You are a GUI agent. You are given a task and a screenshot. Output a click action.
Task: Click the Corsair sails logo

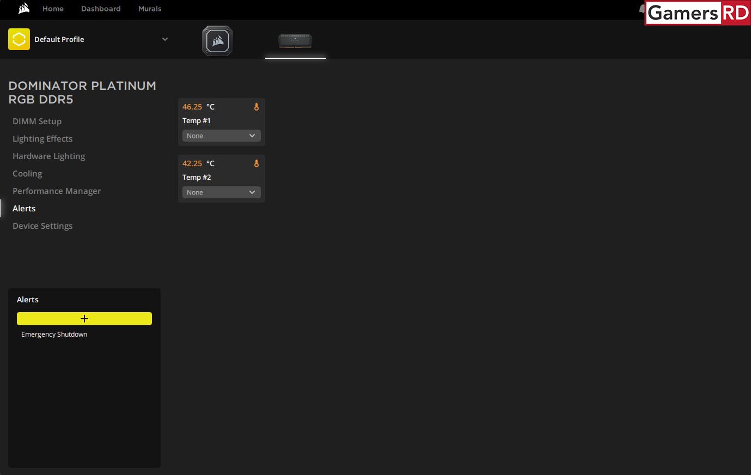23,8
